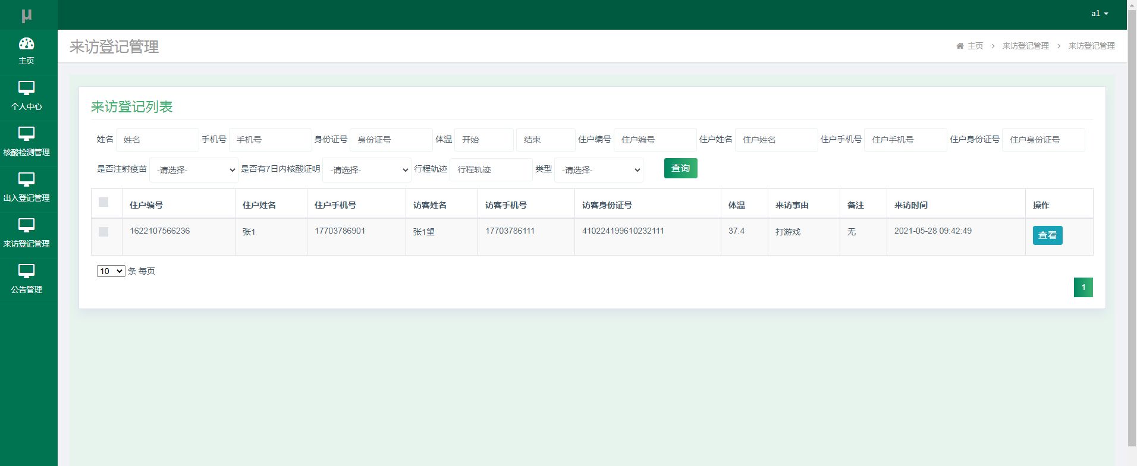Expand the 是否注射疫苗 dropdown
This screenshot has height=466, width=1137.
click(194, 170)
